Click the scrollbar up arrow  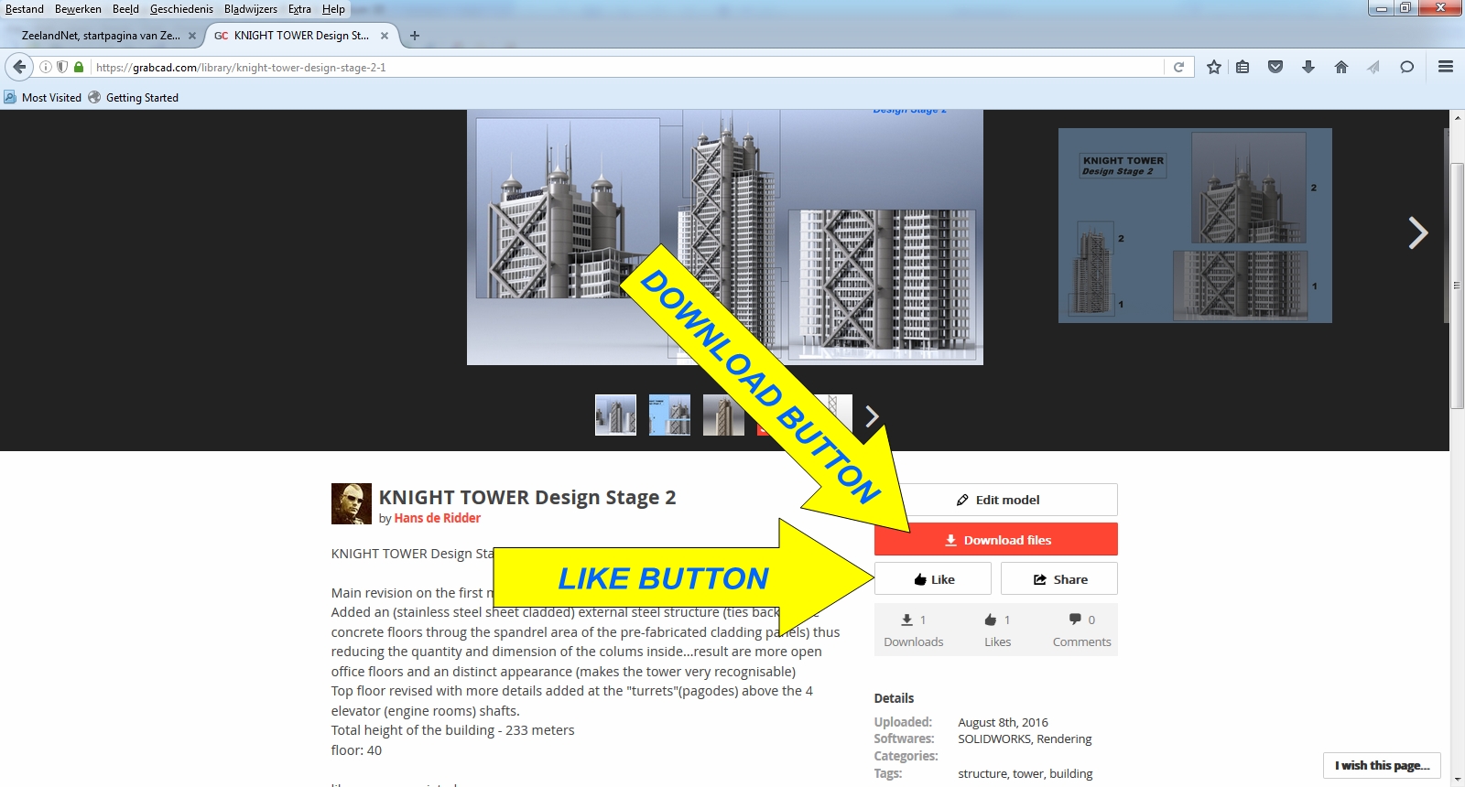(1457, 118)
